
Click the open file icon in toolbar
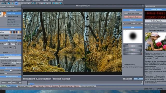[2, 3]
